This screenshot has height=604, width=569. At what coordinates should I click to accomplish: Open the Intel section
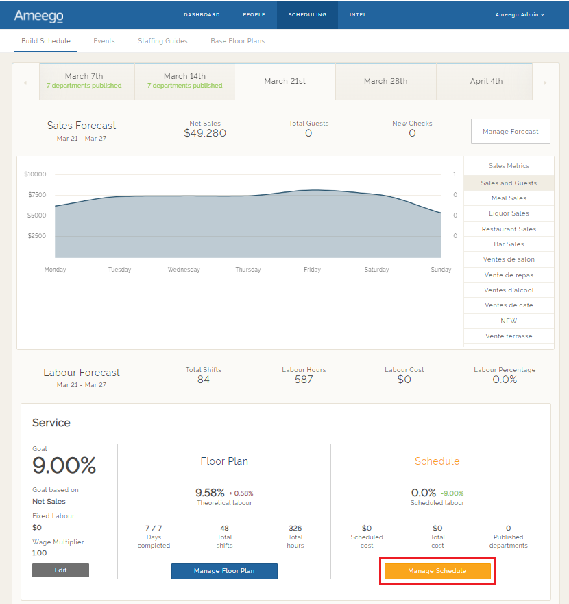[x=357, y=14]
